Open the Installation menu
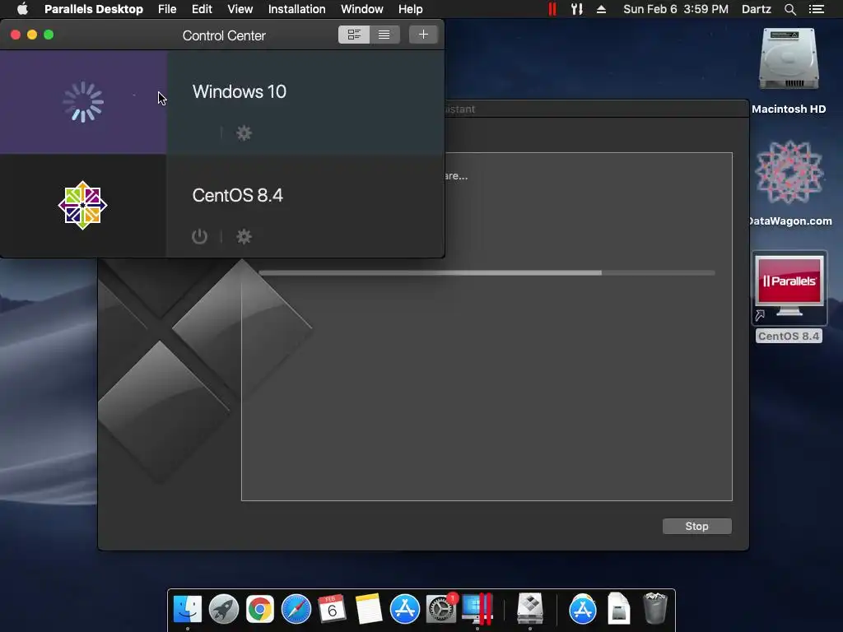843x632 pixels. (296, 9)
